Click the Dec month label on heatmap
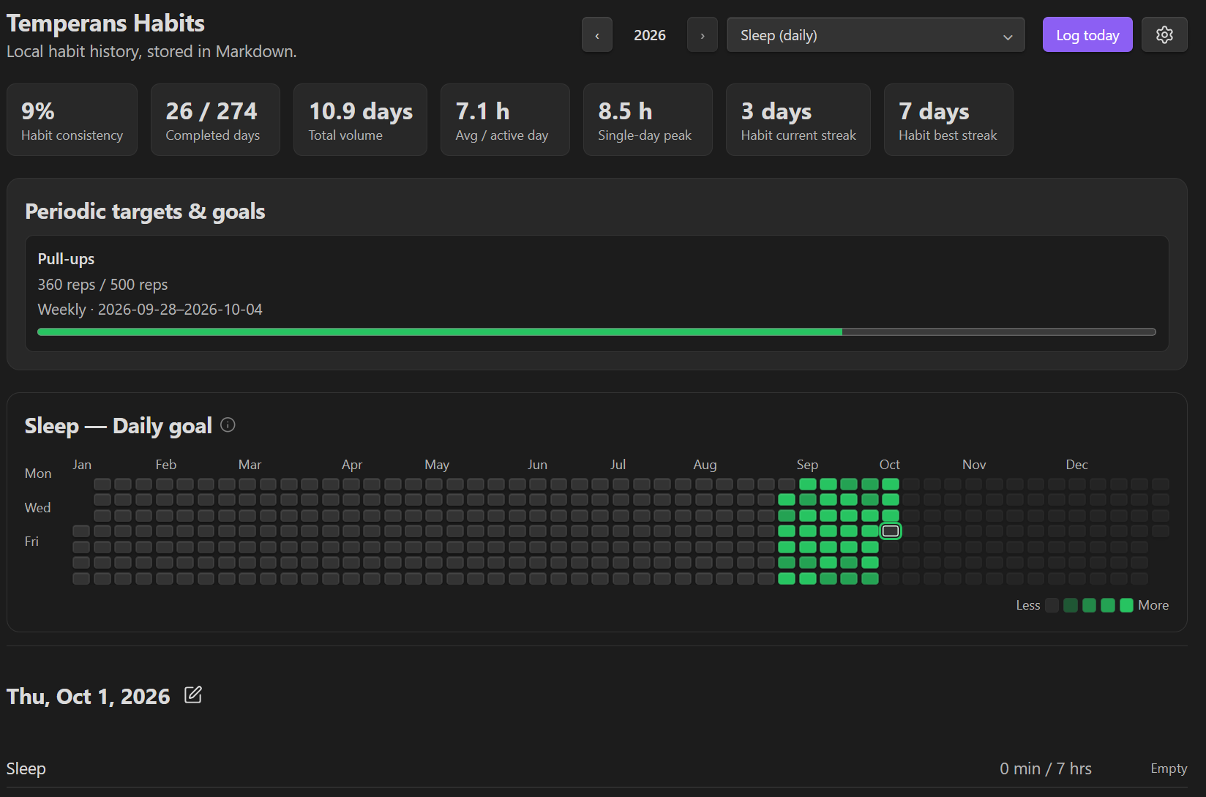Image resolution: width=1206 pixels, height=797 pixels. point(1076,464)
